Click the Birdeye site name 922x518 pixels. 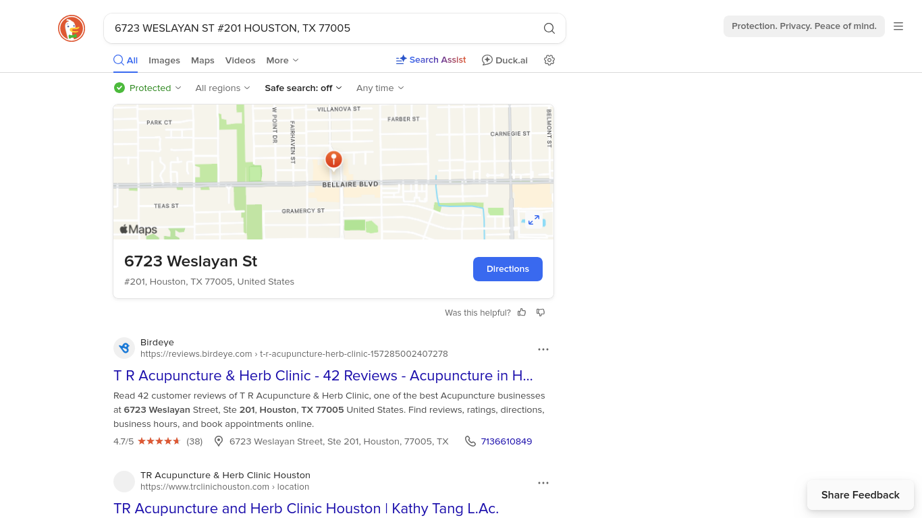[157, 342]
